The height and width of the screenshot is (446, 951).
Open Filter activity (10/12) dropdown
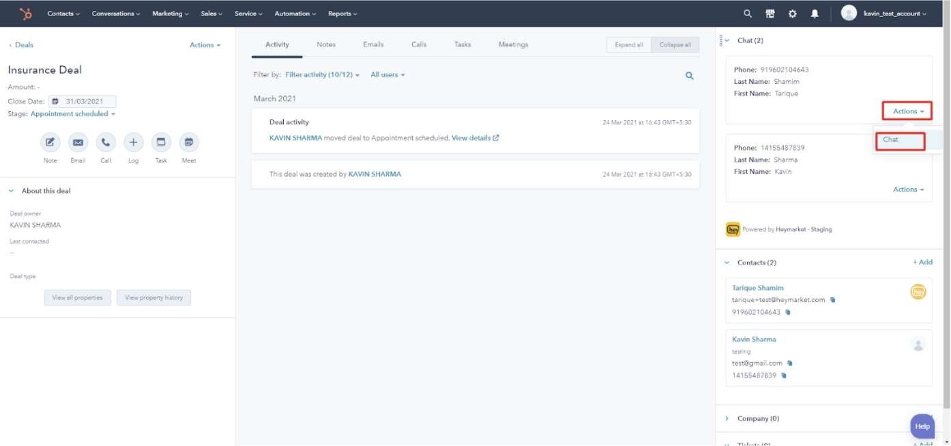[323, 75]
